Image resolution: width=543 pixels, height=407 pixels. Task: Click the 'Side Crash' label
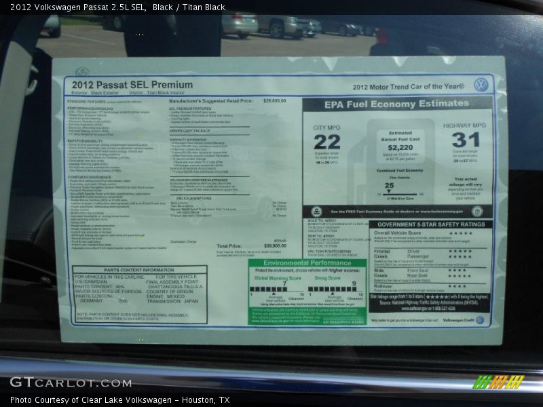380,273
